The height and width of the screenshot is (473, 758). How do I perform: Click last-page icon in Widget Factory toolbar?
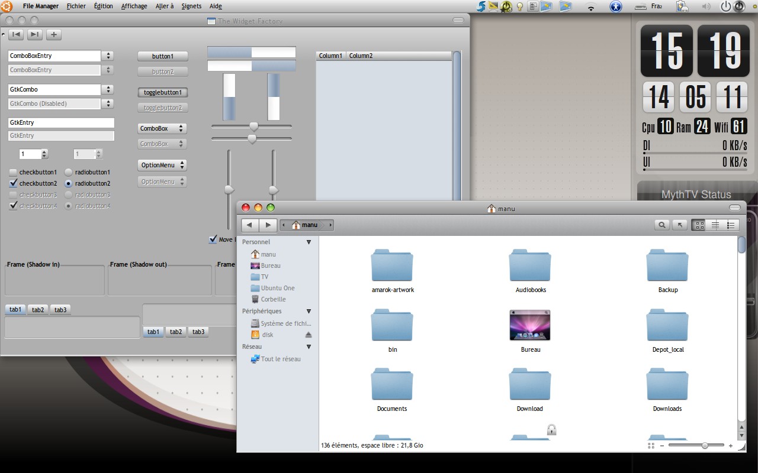point(35,34)
